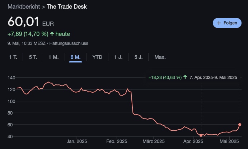Click the +18,23 (43,63 %) range change text
This screenshot has width=248, height=149.
click(165, 78)
